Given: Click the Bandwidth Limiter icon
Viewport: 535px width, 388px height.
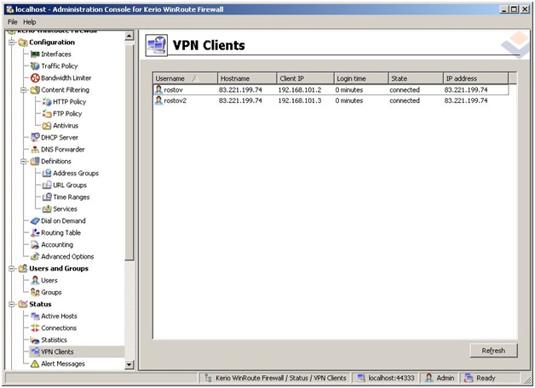Looking at the screenshot, I should (x=35, y=78).
